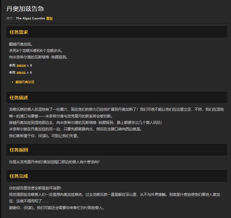
Task: Click the 任务返回 section header
Action: (x=19, y=150)
